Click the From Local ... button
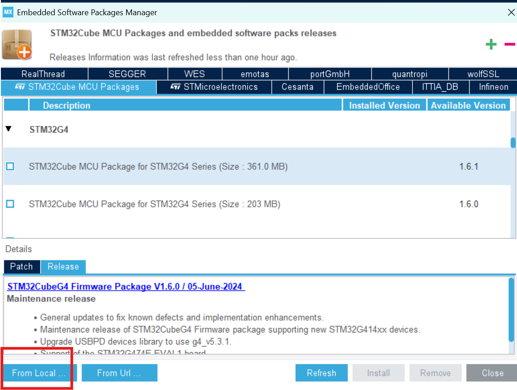Image resolution: width=517 pixels, height=390 pixels. point(40,373)
